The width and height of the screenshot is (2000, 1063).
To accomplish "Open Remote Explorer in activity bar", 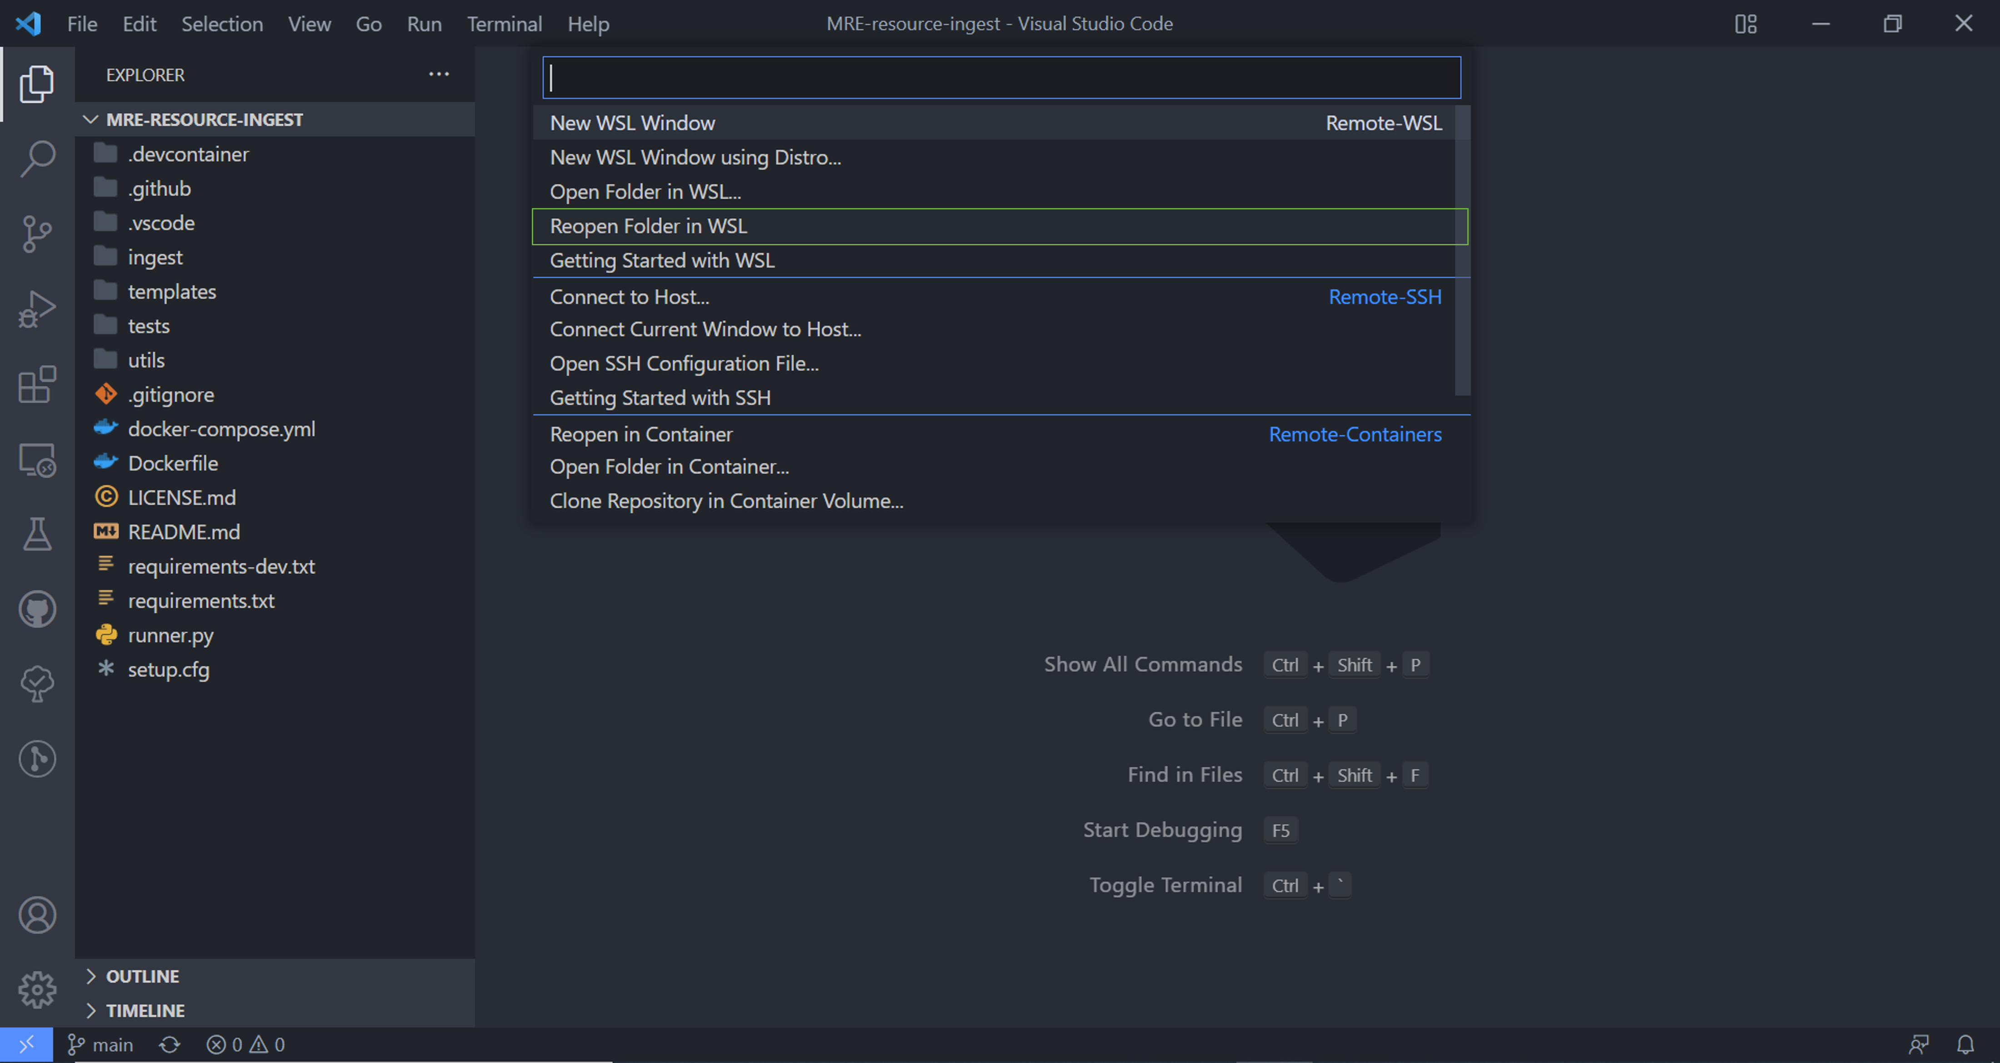I will (37, 459).
